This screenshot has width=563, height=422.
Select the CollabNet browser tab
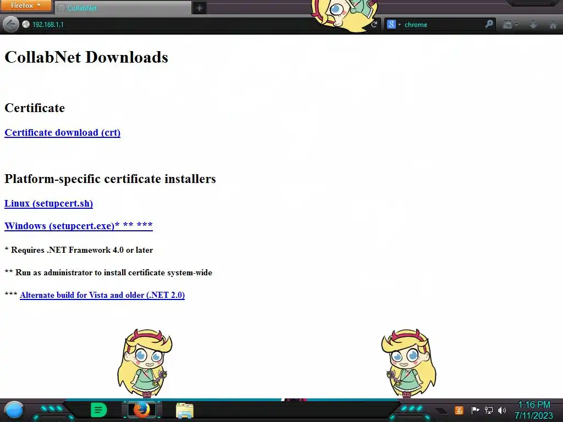[x=123, y=8]
